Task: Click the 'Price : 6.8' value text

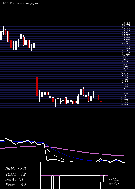Action: [x=16, y=185]
